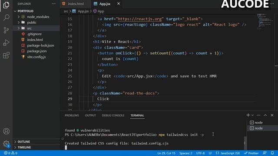Open package-lock.json file
This screenshot has width=278, height=156.
(x=36, y=45)
